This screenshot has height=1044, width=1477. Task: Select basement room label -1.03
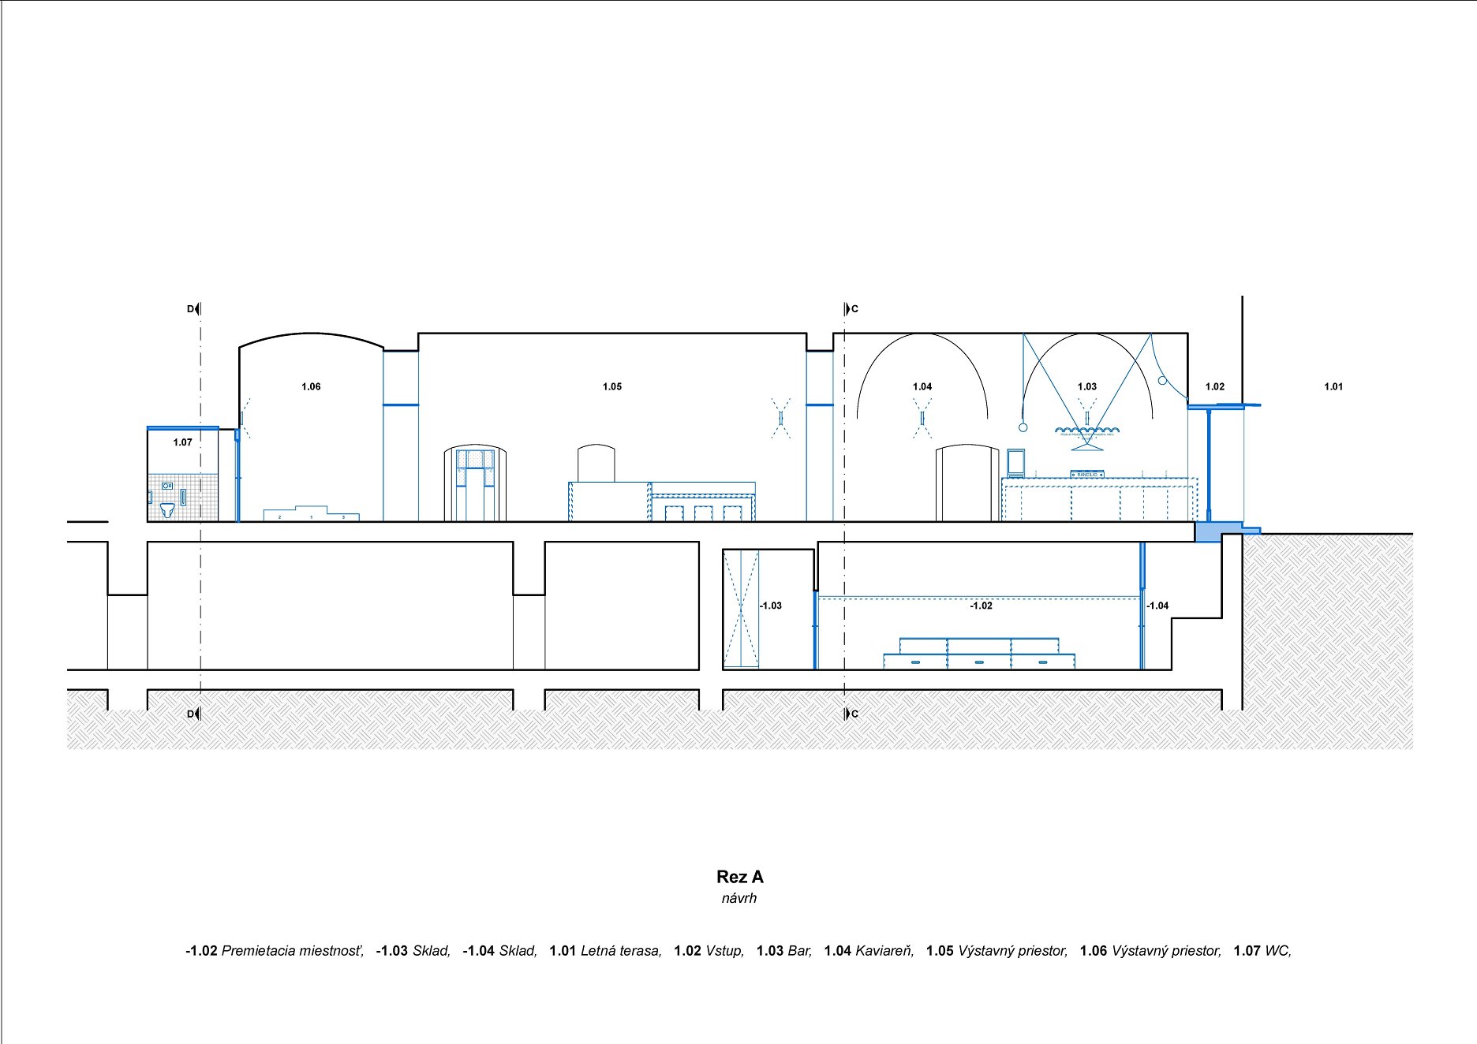771,606
